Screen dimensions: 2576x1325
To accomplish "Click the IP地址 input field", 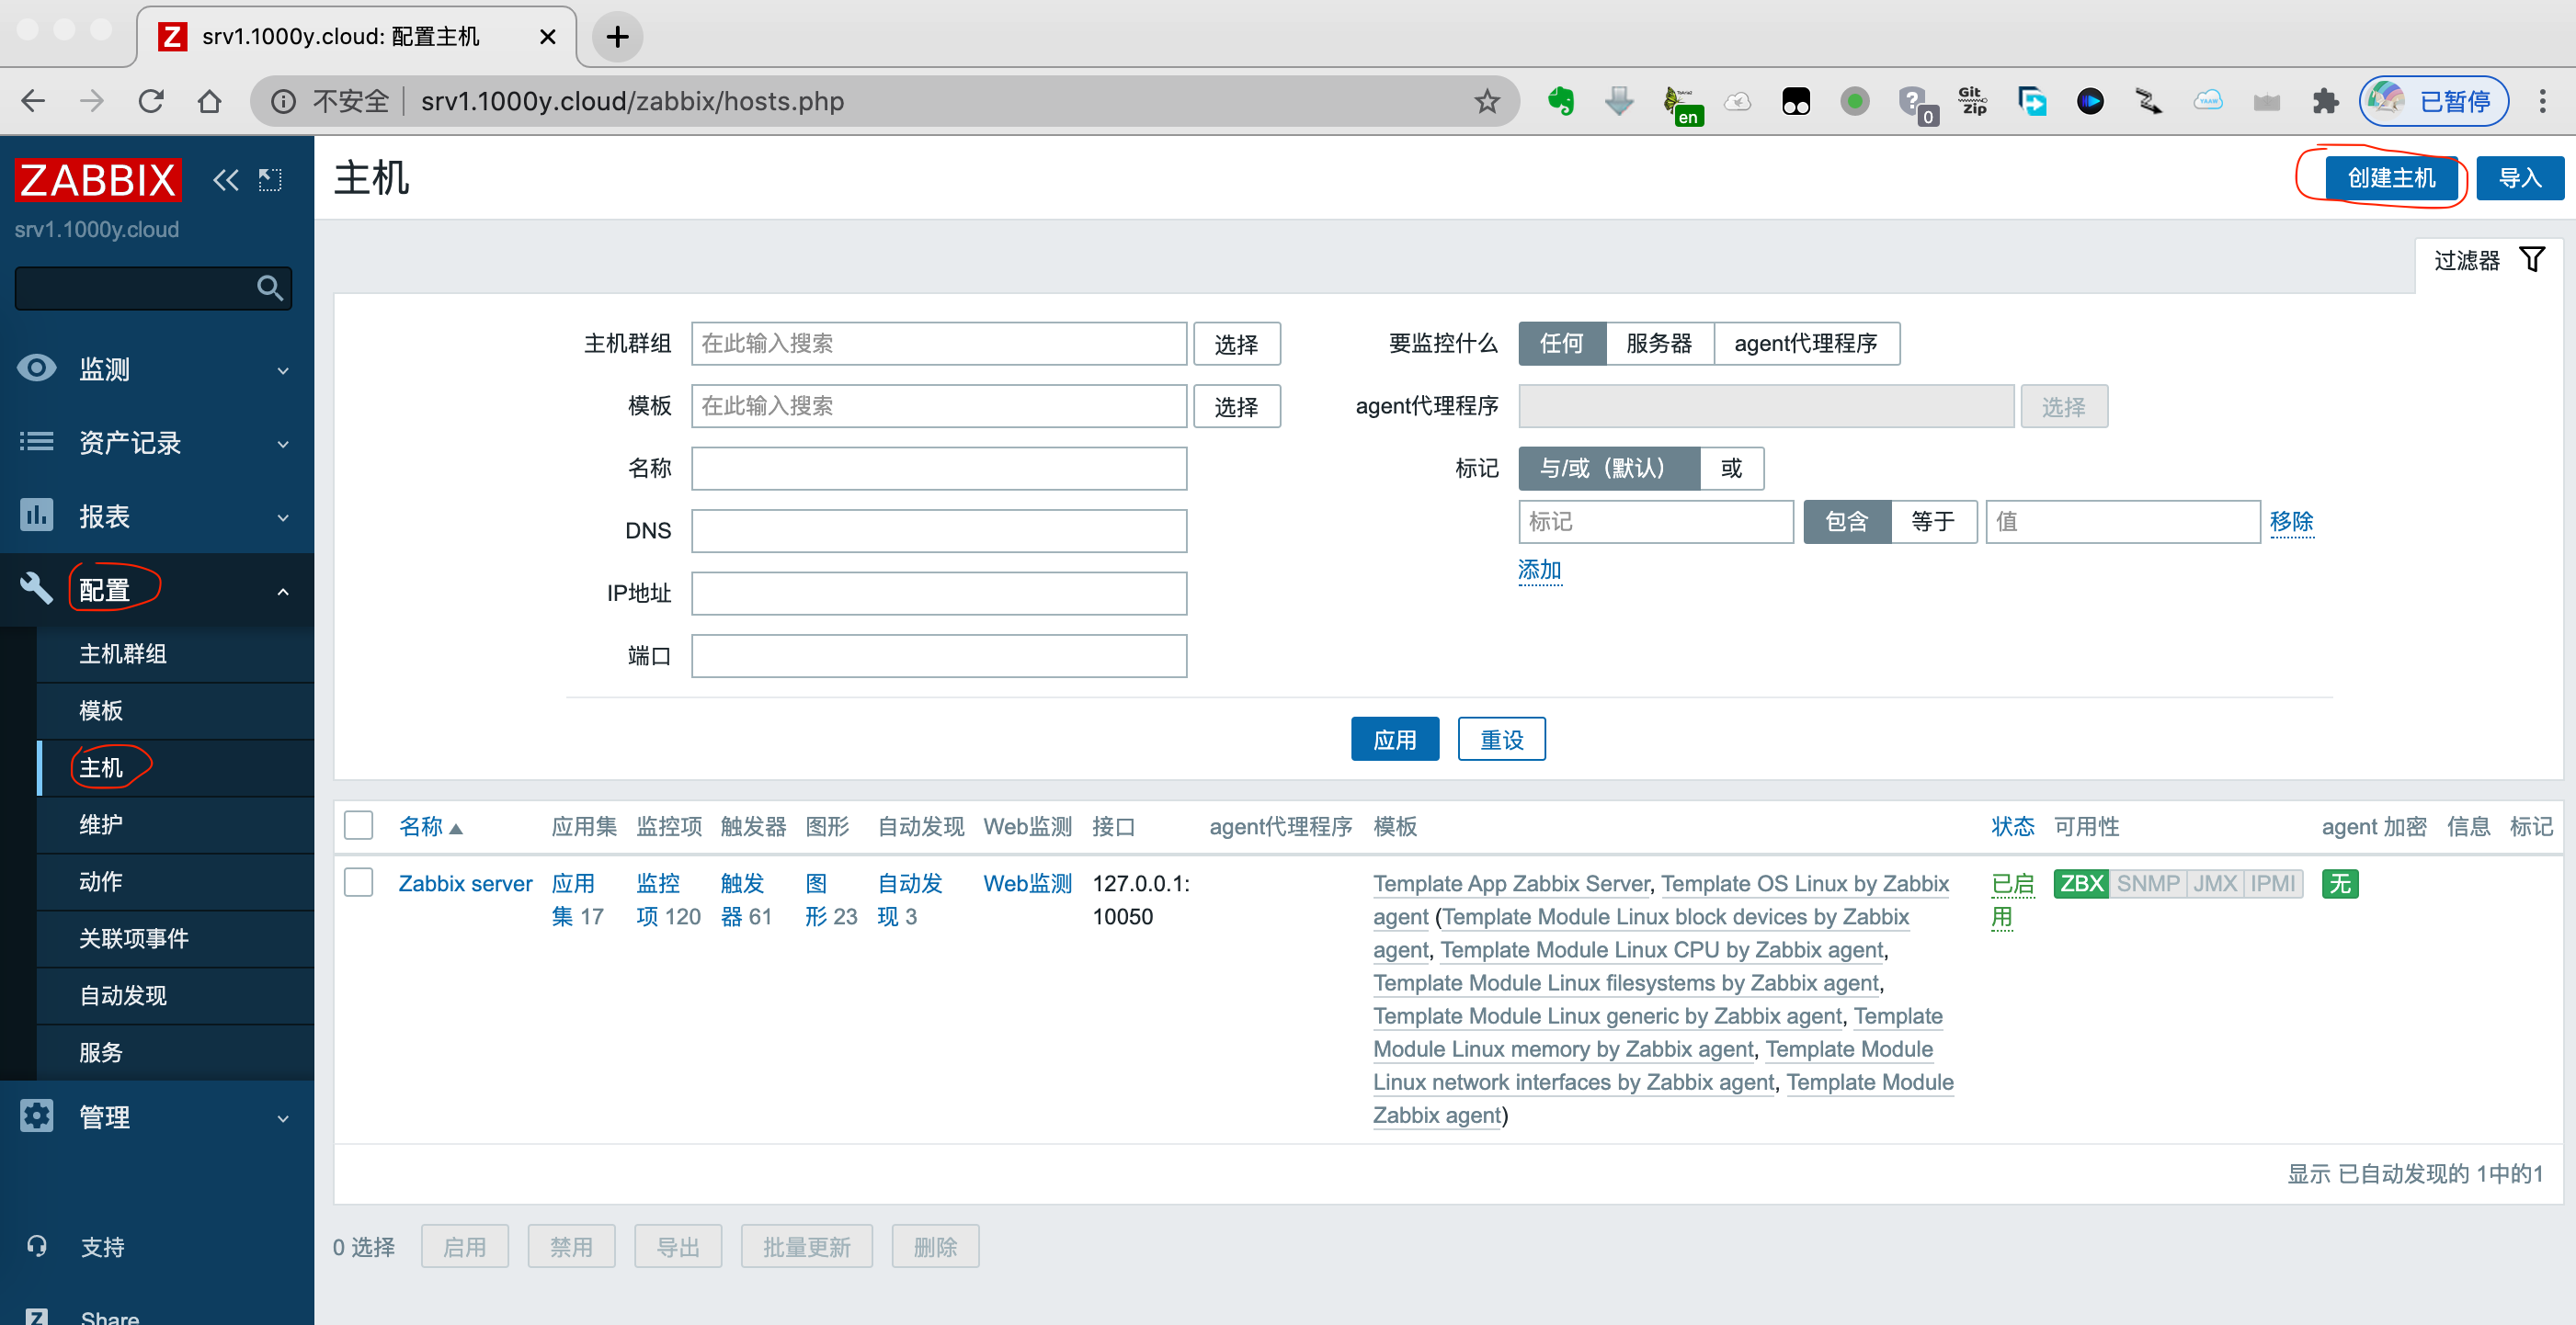I will tap(938, 593).
